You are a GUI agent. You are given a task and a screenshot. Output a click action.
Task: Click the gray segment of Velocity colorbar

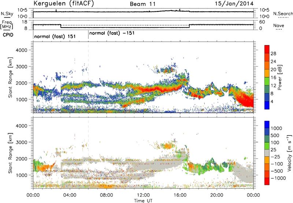click(x=267, y=153)
